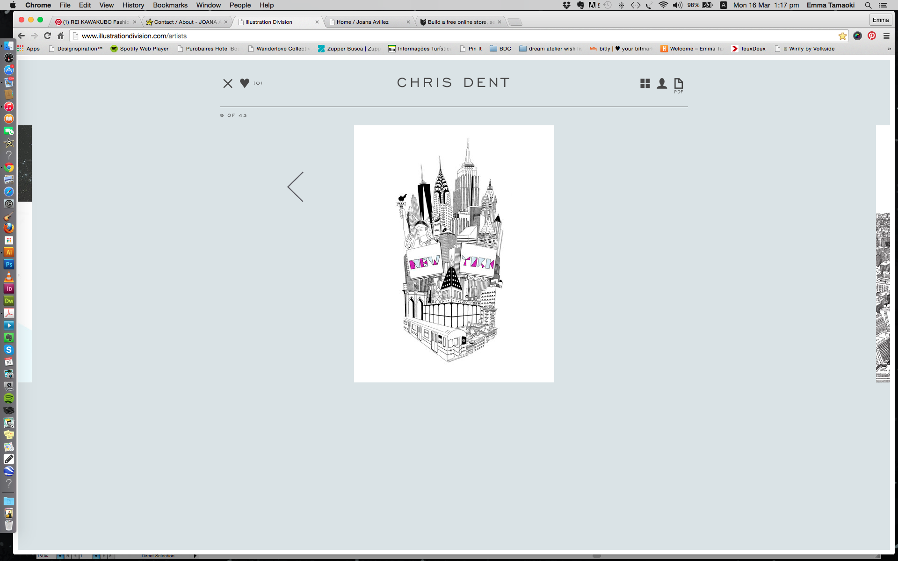Screen dimensions: 898x561
Task: Open the grid thumbnail view
Action: pos(645,83)
